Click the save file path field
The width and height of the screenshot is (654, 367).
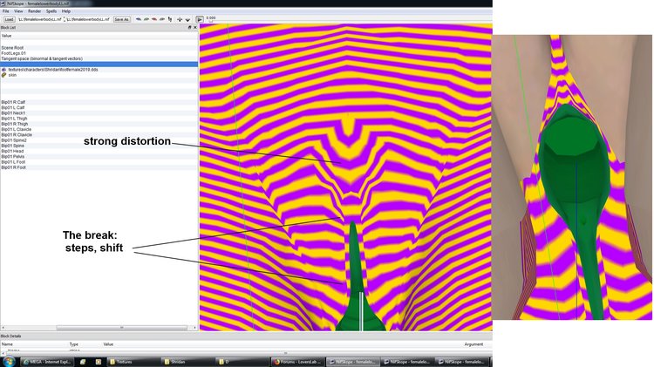[x=88, y=19]
